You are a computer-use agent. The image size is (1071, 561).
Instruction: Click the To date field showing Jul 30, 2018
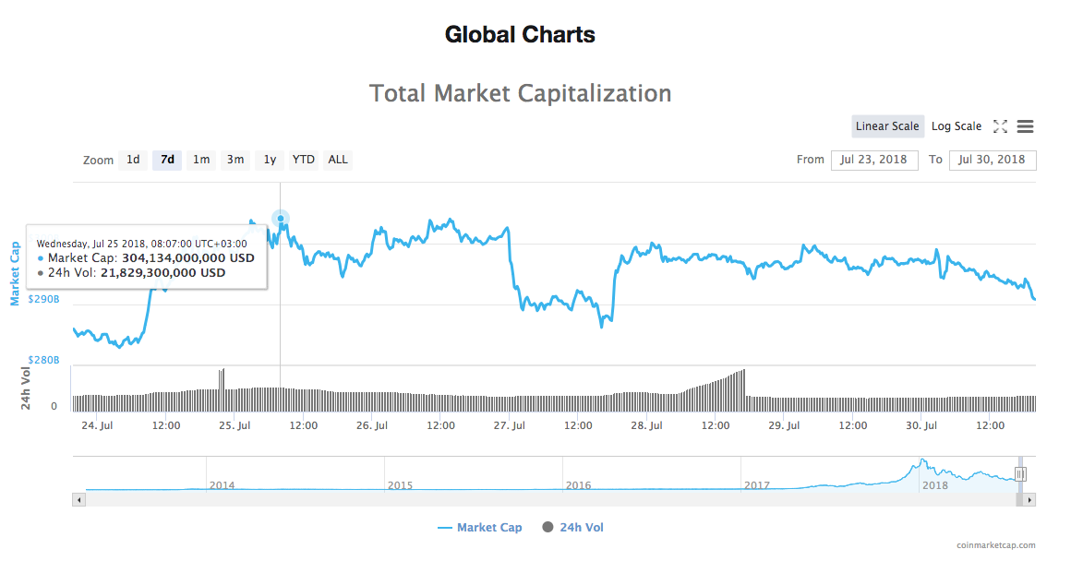993,160
